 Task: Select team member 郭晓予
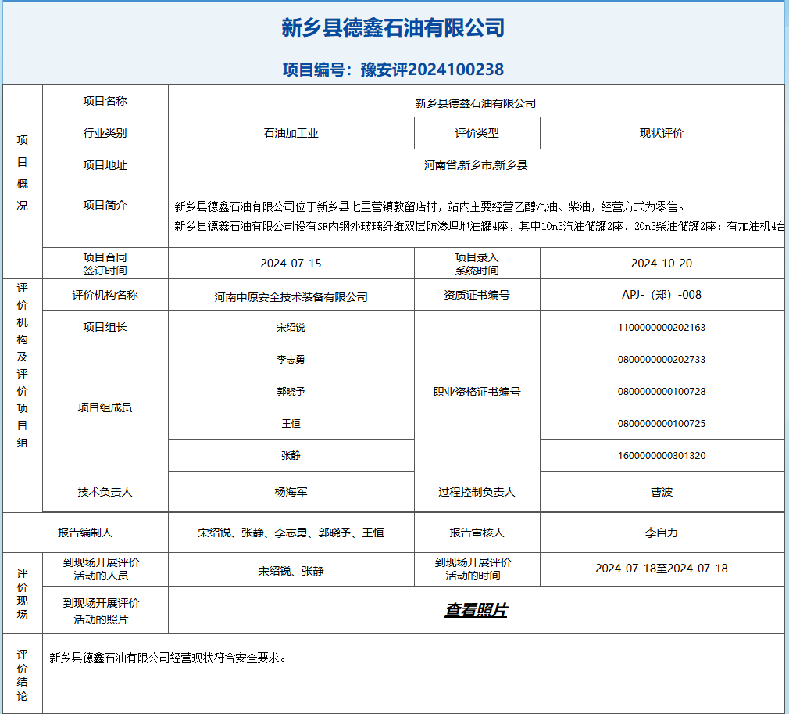[291, 392]
